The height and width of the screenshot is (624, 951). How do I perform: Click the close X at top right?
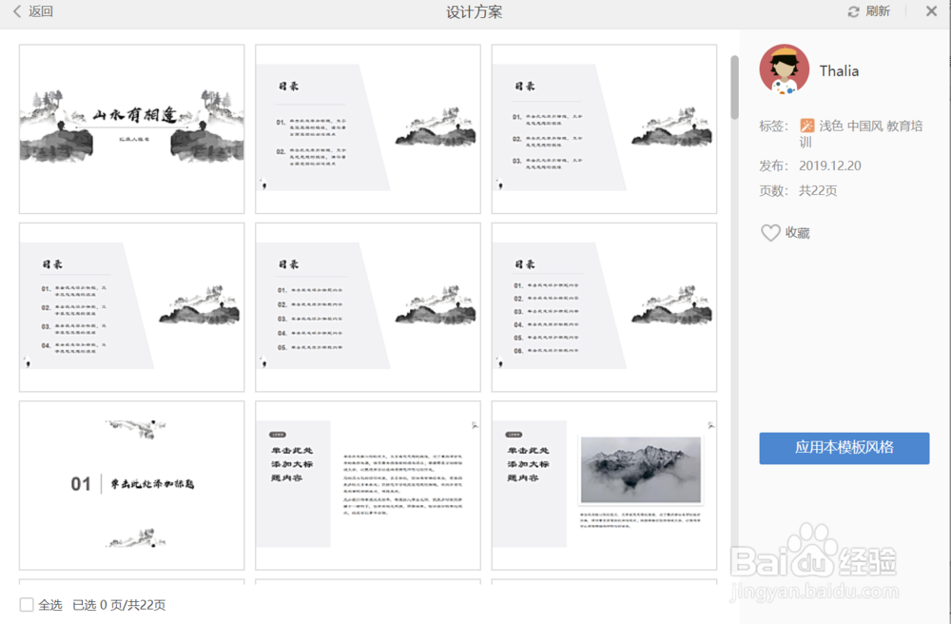pos(932,11)
